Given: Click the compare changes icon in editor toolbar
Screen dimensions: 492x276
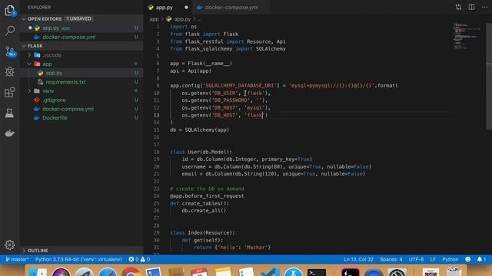Looking at the screenshot, I should pyautogui.click(x=458, y=7).
